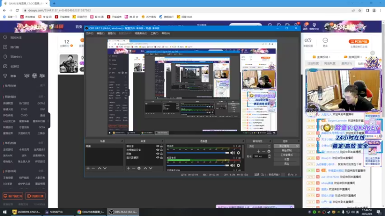The width and height of the screenshot is (385, 216).
Task: Open source properties gear in sources toolbar
Action: click(x=139, y=168)
